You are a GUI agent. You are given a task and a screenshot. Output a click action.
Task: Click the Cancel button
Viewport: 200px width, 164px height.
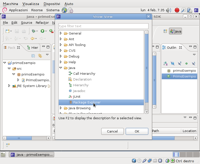click(x=112, y=131)
